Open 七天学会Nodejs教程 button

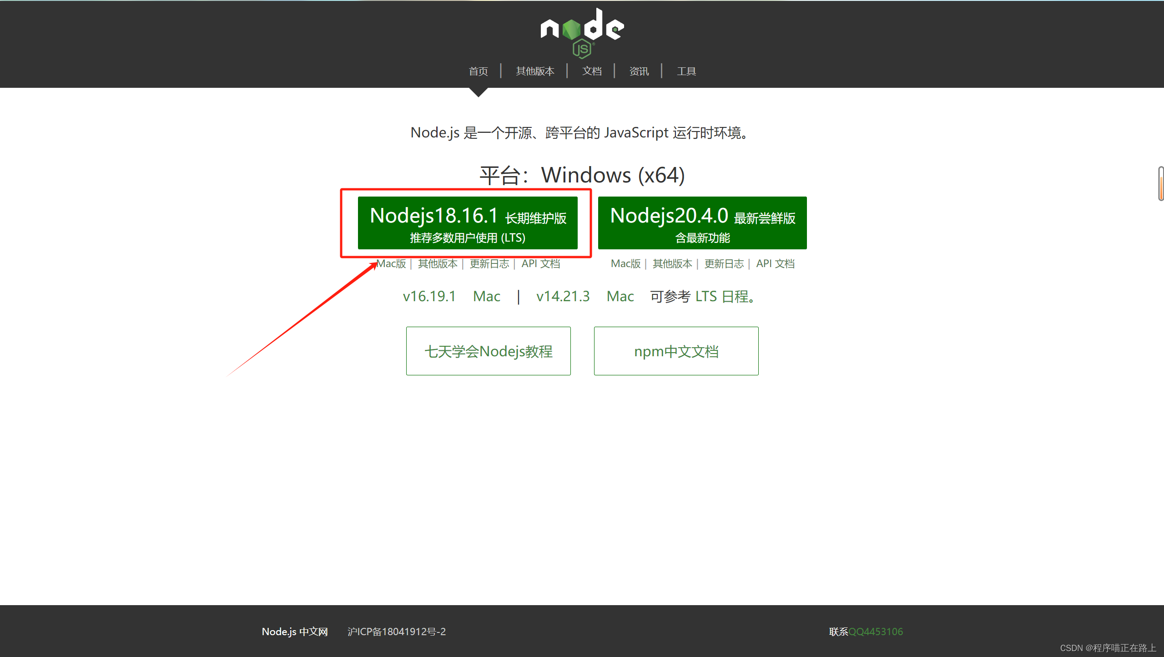coord(489,351)
